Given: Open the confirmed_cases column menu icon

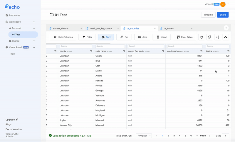Looking at the screenshot, I should tap(202, 51).
